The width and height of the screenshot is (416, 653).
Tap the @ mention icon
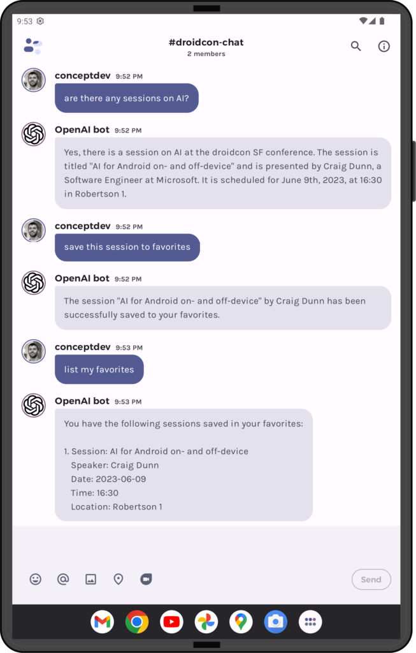[x=63, y=579]
